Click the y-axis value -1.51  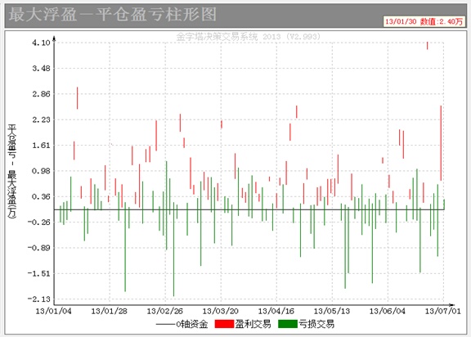tap(39, 273)
